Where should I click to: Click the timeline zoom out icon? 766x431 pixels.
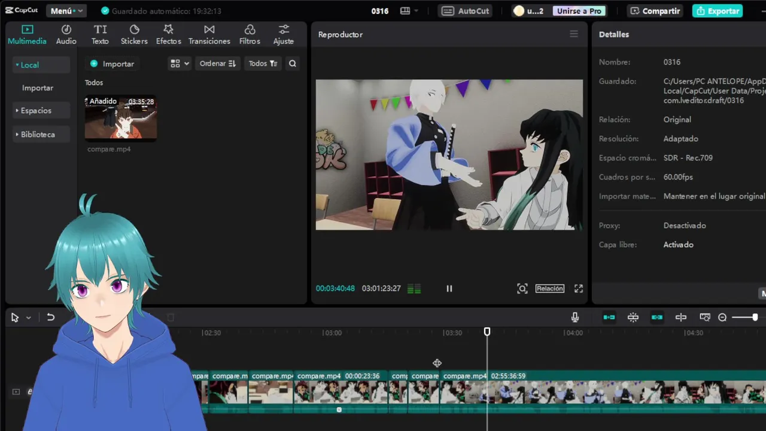click(x=722, y=317)
